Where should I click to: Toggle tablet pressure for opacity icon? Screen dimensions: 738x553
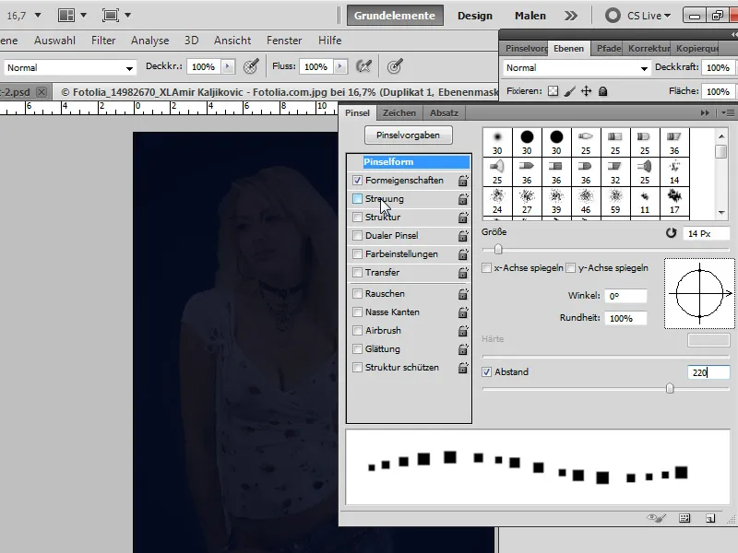click(251, 66)
